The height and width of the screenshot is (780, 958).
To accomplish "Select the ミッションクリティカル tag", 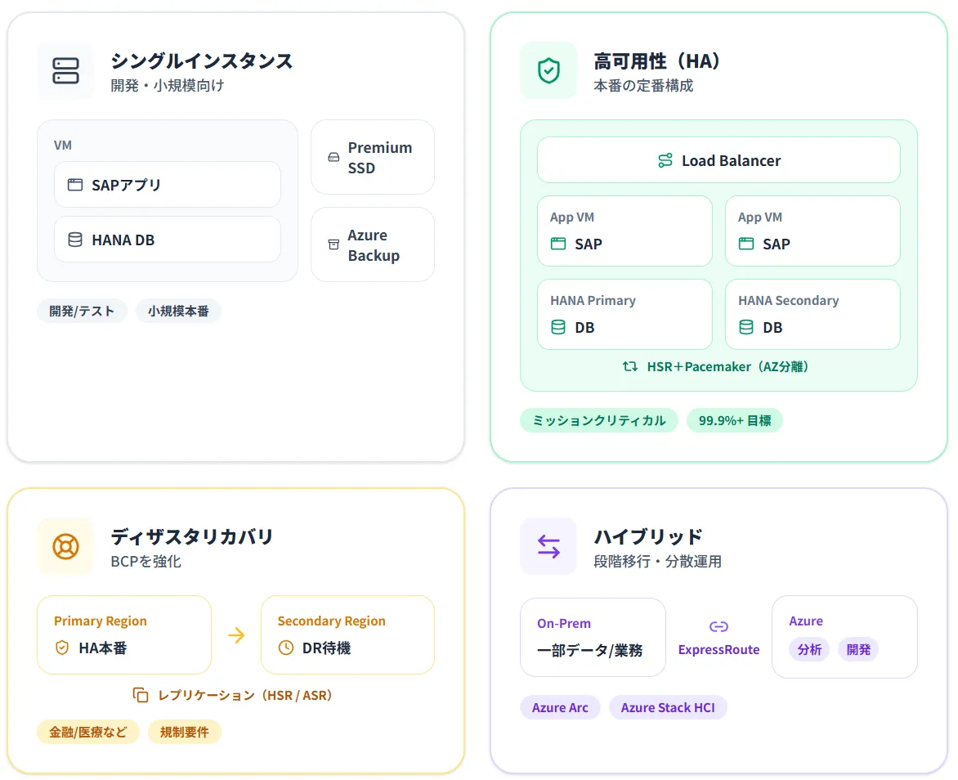I will tap(599, 420).
